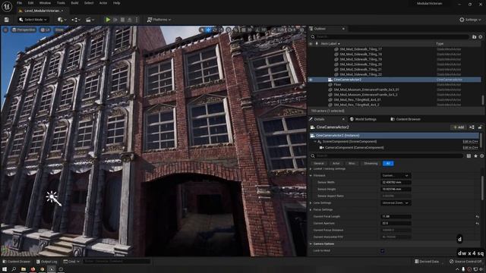
Task: Open the Cinematics dropdown in toolbar
Action: [90, 20]
